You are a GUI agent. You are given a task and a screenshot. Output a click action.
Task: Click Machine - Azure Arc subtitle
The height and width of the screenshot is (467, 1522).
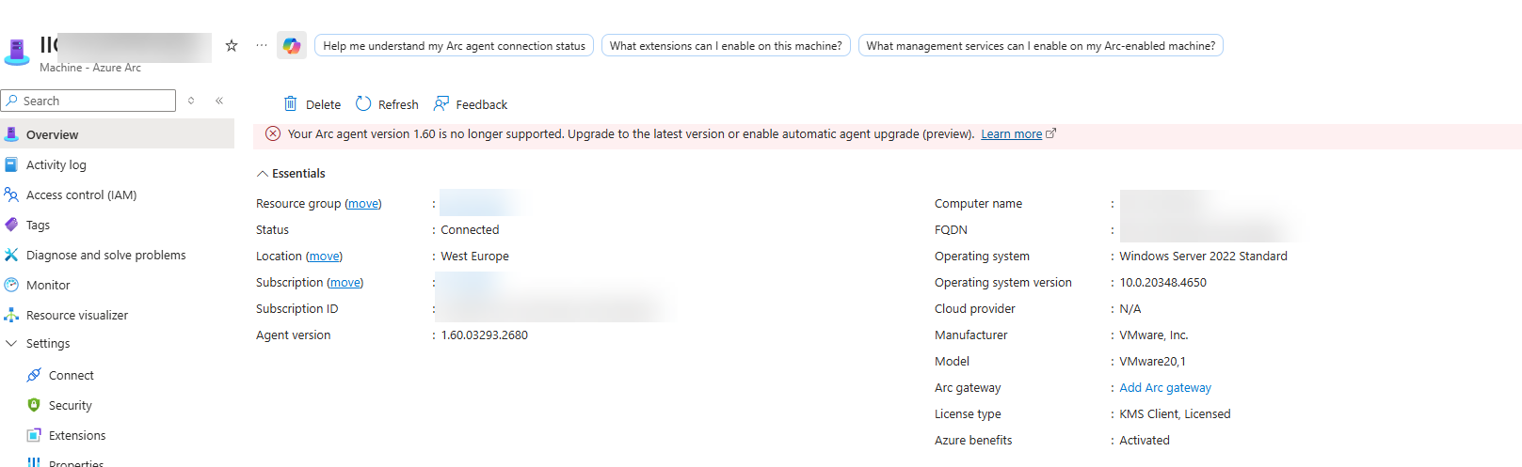point(90,68)
